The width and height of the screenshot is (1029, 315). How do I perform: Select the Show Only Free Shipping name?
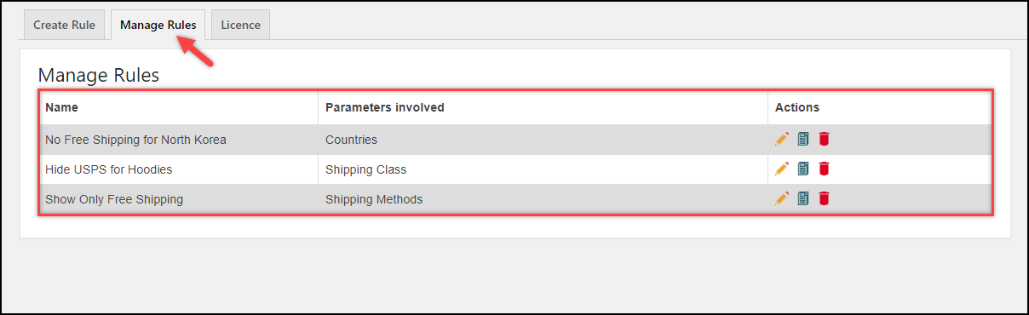(114, 199)
